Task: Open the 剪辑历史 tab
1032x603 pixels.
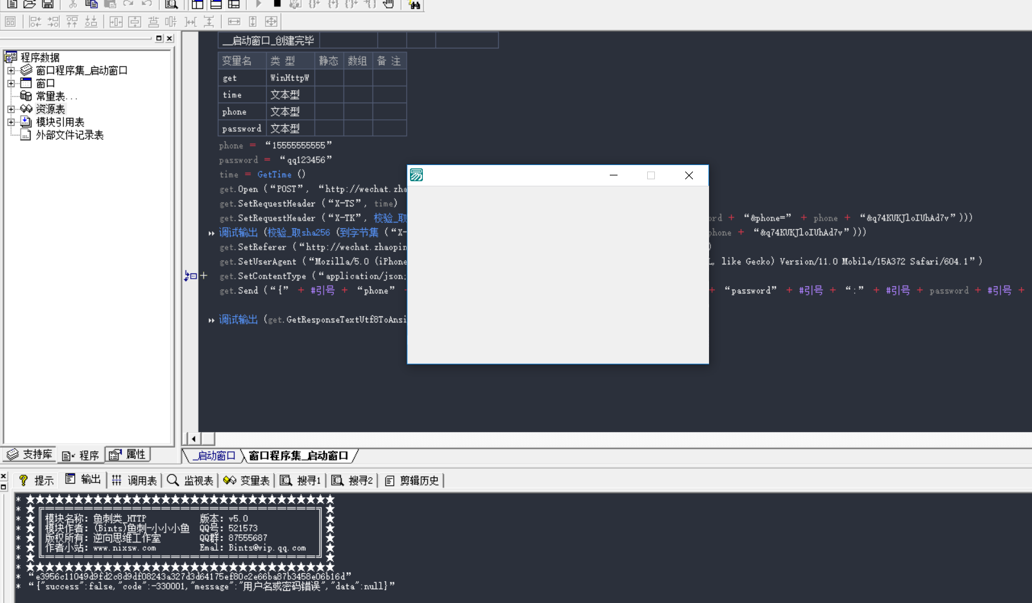Action: click(412, 480)
